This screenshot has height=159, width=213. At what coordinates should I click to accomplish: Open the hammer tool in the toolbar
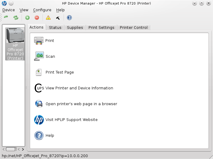click(58, 18)
